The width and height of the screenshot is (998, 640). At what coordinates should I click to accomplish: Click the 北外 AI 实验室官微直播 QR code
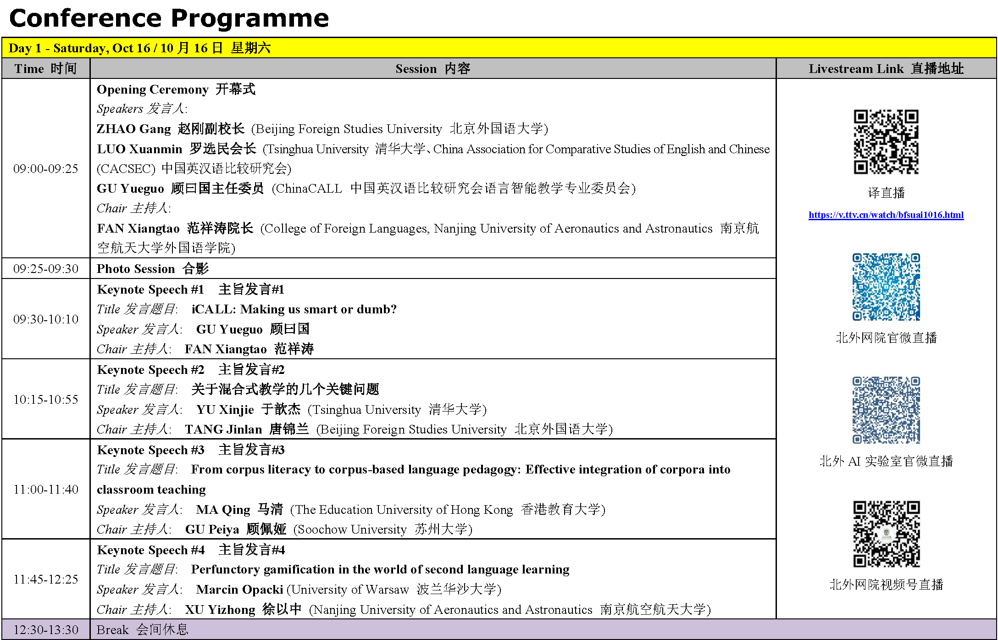(886, 410)
